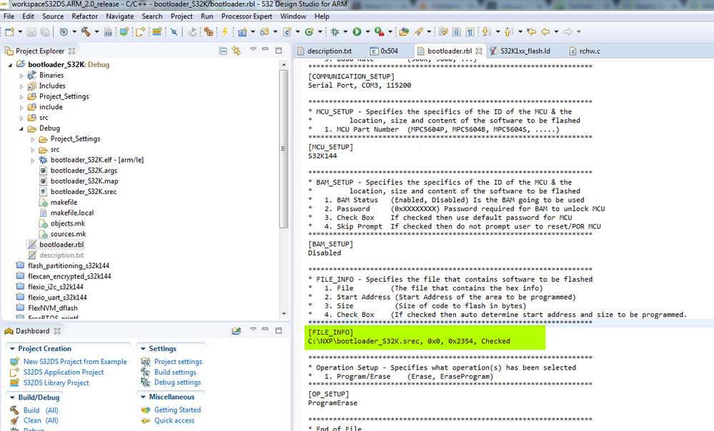This screenshot has width=714, height=431.
Task: Collapse All in Project Explorer
Action: pyautogui.click(x=223, y=51)
